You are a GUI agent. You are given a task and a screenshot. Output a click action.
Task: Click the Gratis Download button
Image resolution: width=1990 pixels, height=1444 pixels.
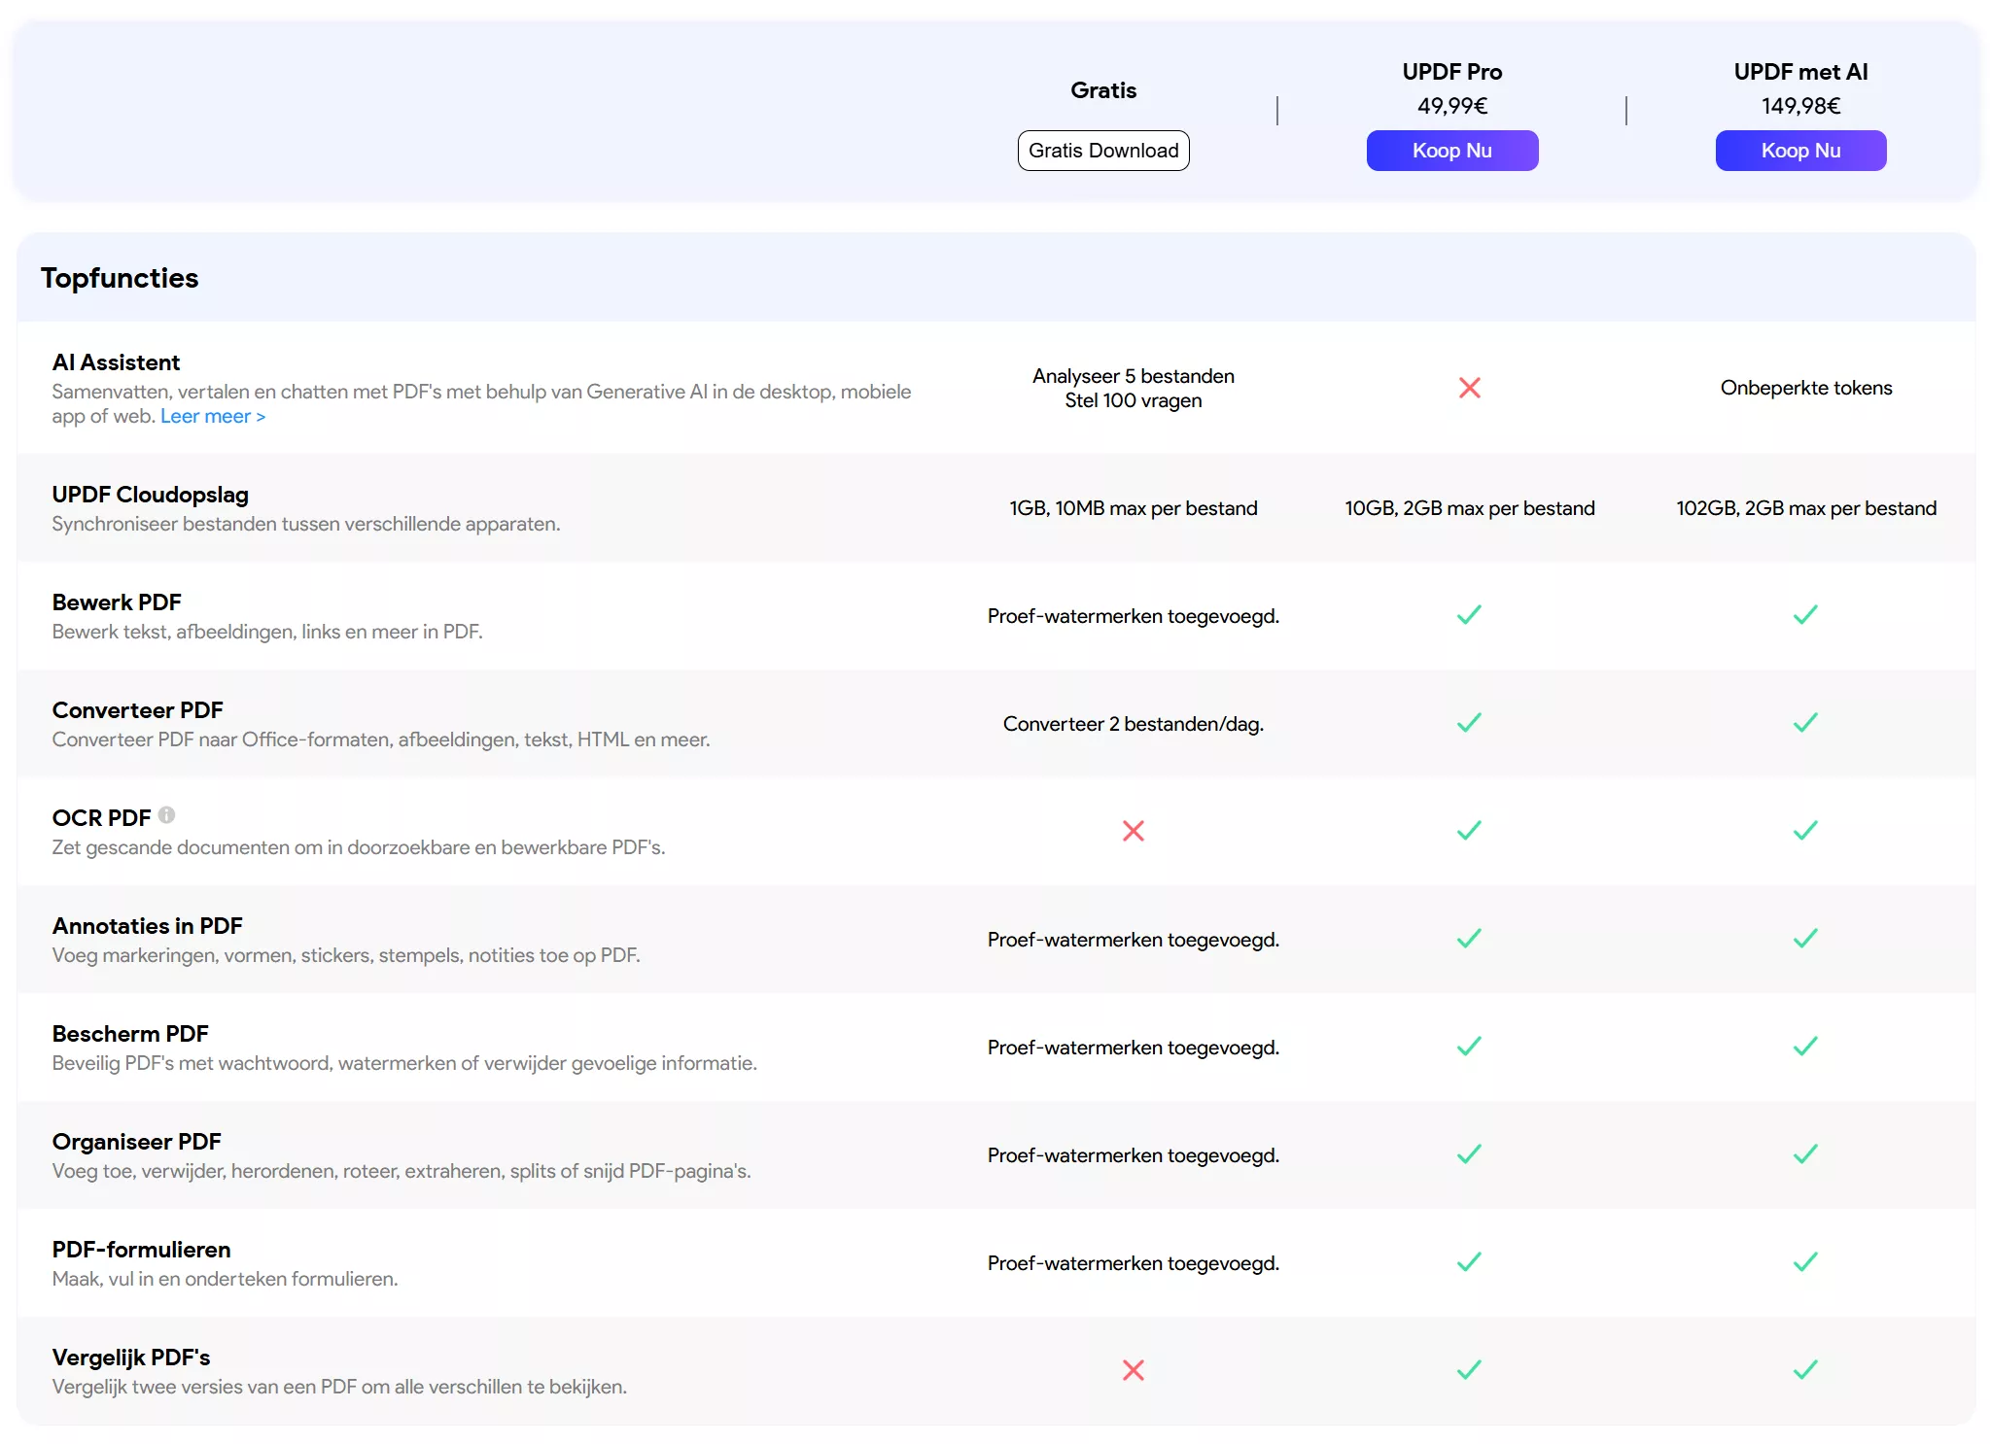point(1102,151)
